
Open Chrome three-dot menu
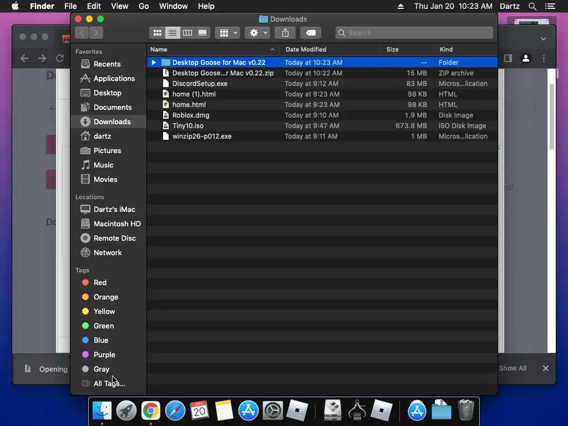tap(544, 58)
